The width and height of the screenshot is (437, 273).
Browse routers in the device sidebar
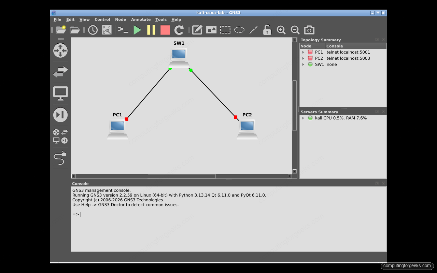pyautogui.click(x=60, y=51)
